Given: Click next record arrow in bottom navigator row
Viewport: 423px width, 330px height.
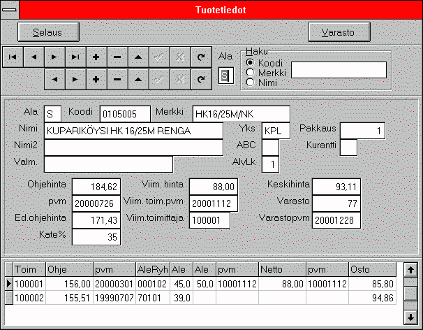Looking at the screenshot, I should pos(75,79).
